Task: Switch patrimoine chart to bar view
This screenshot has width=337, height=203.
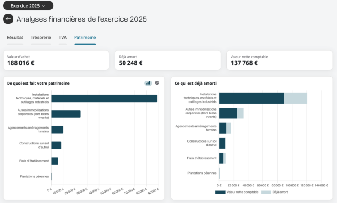Action: coord(148,83)
